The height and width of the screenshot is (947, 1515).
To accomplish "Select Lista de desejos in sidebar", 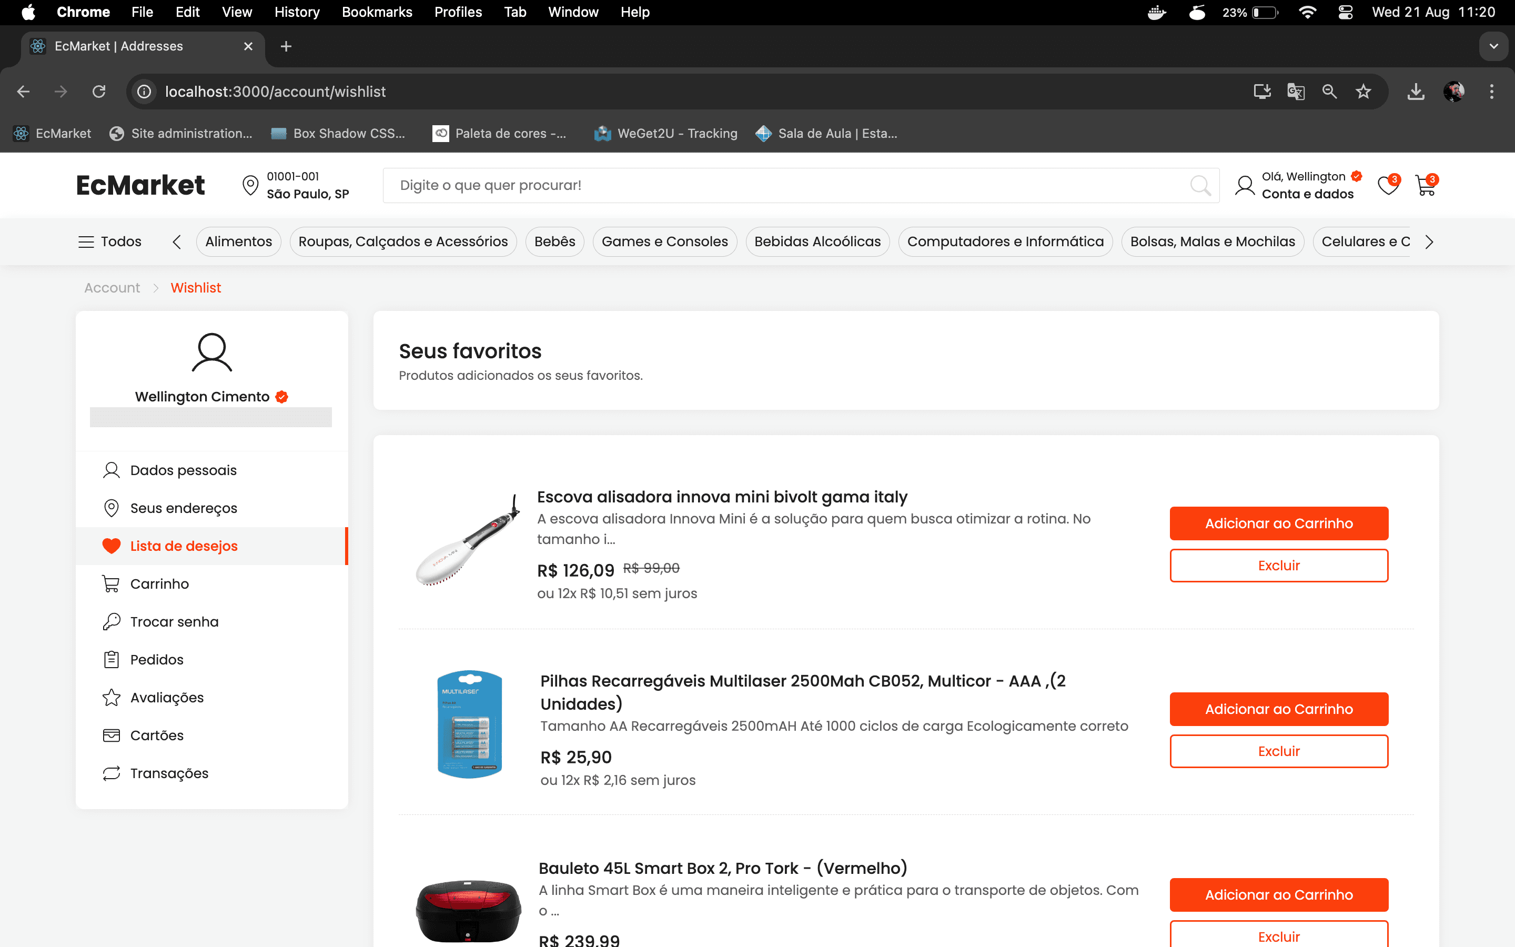I will [x=211, y=546].
